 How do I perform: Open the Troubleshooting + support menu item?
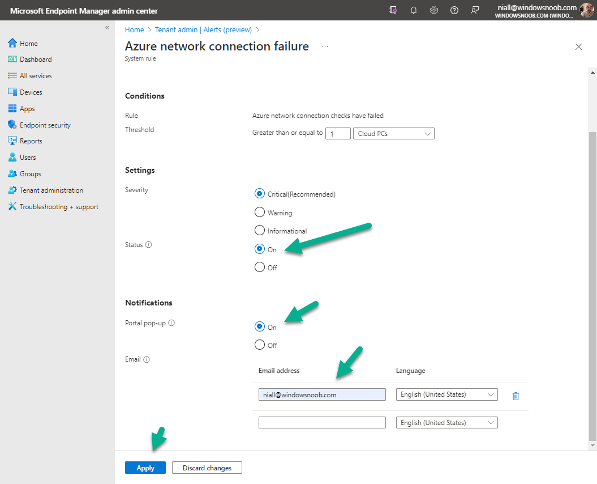59,207
